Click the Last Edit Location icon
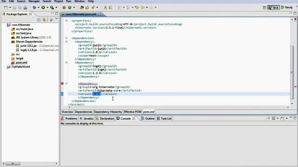 pos(137,7)
